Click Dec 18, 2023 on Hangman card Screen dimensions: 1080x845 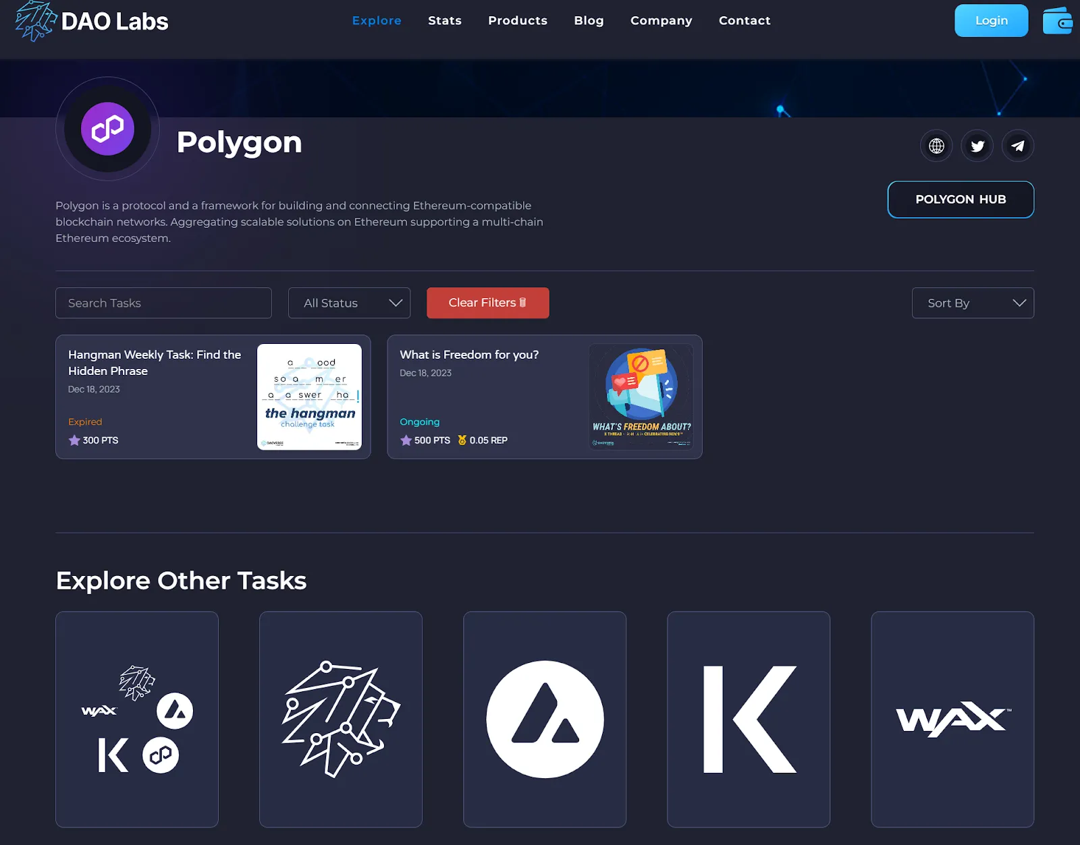[94, 389]
